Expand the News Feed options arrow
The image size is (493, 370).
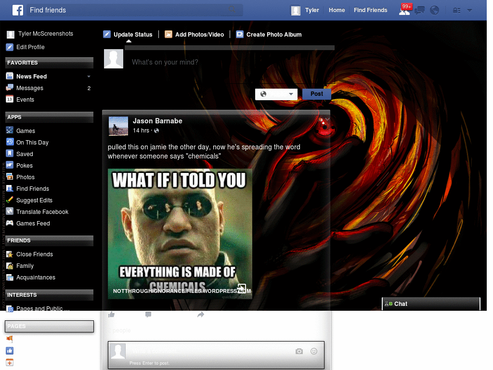click(89, 76)
